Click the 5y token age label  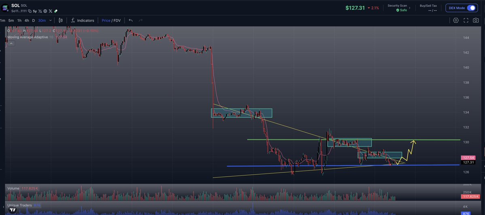pos(35,11)
